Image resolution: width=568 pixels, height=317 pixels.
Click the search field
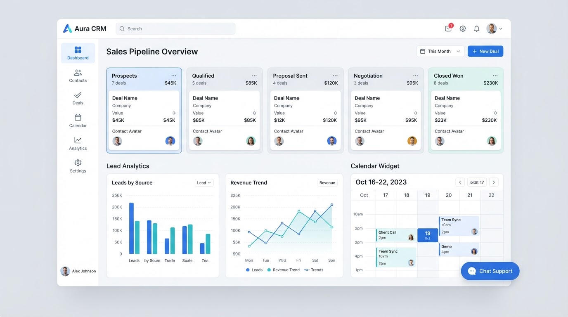tap(175, 28)
